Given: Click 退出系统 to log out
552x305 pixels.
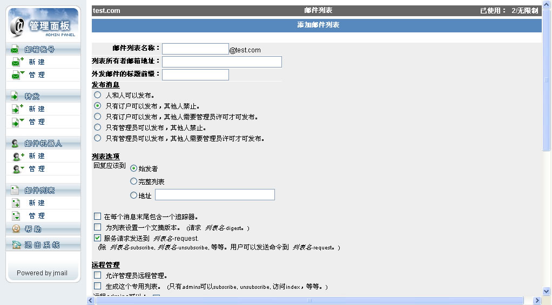Looking at the screenshot, I should click(x=42, y=245).
